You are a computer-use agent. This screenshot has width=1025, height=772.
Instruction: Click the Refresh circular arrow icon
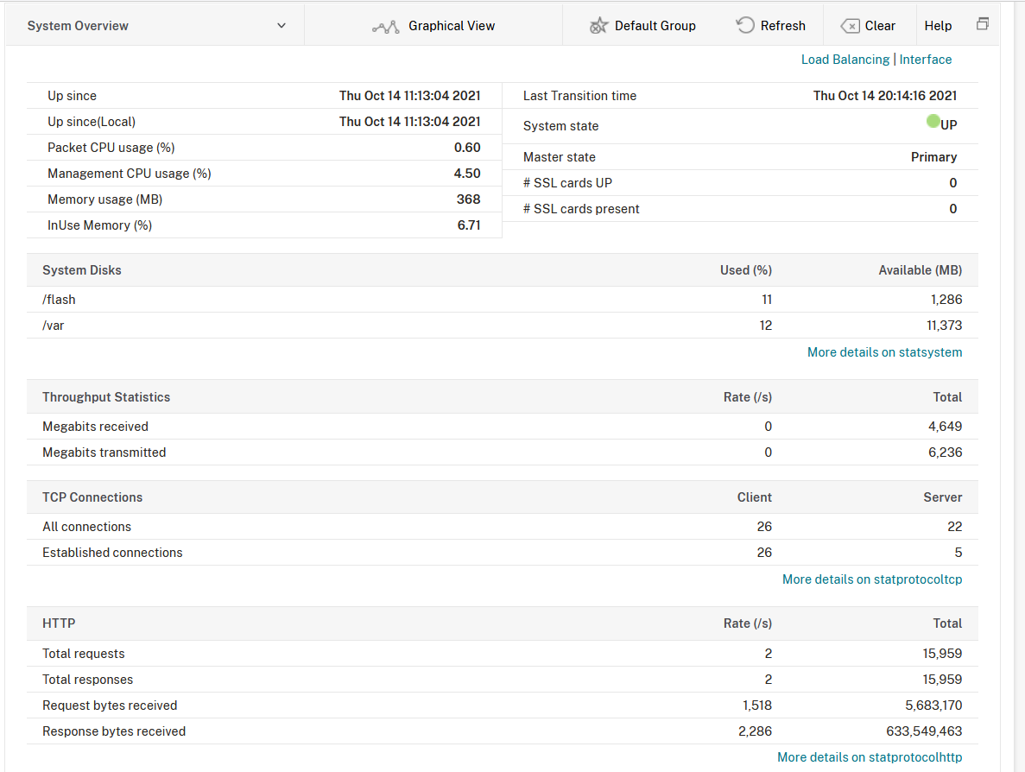tap(745, 26)
